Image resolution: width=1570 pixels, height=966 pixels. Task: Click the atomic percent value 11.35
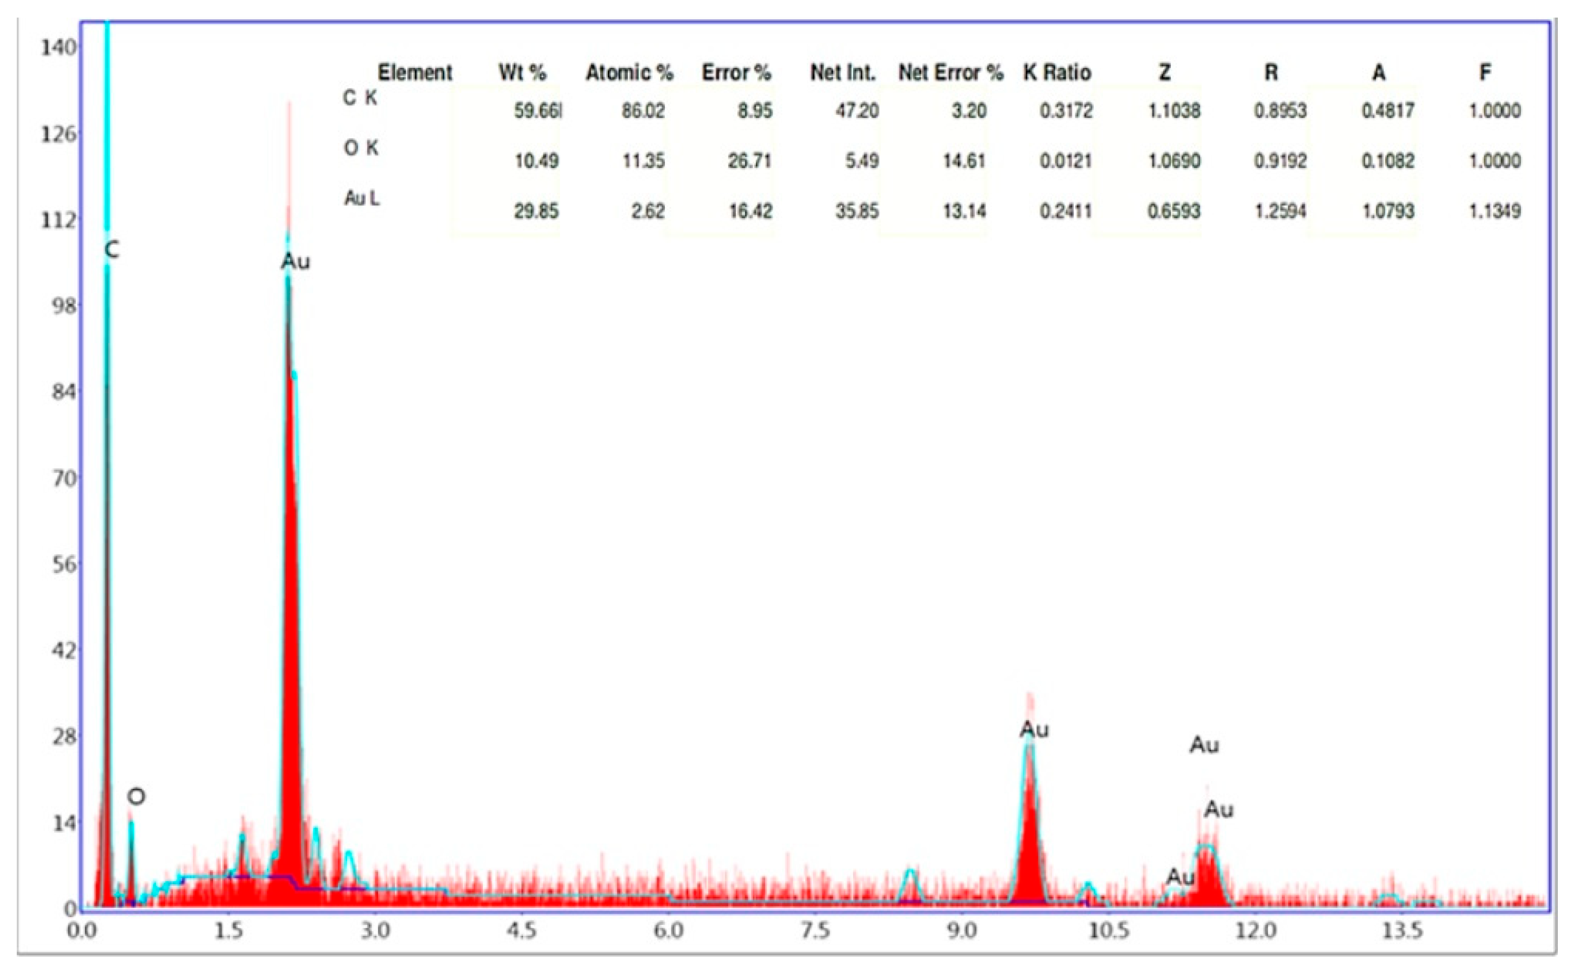point(644,161)
